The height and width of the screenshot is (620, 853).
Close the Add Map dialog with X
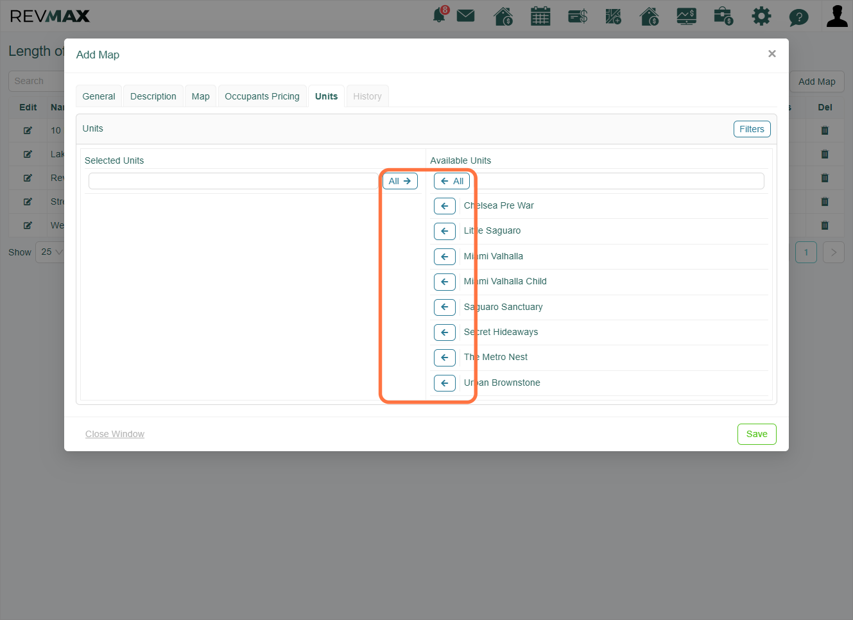772,54
